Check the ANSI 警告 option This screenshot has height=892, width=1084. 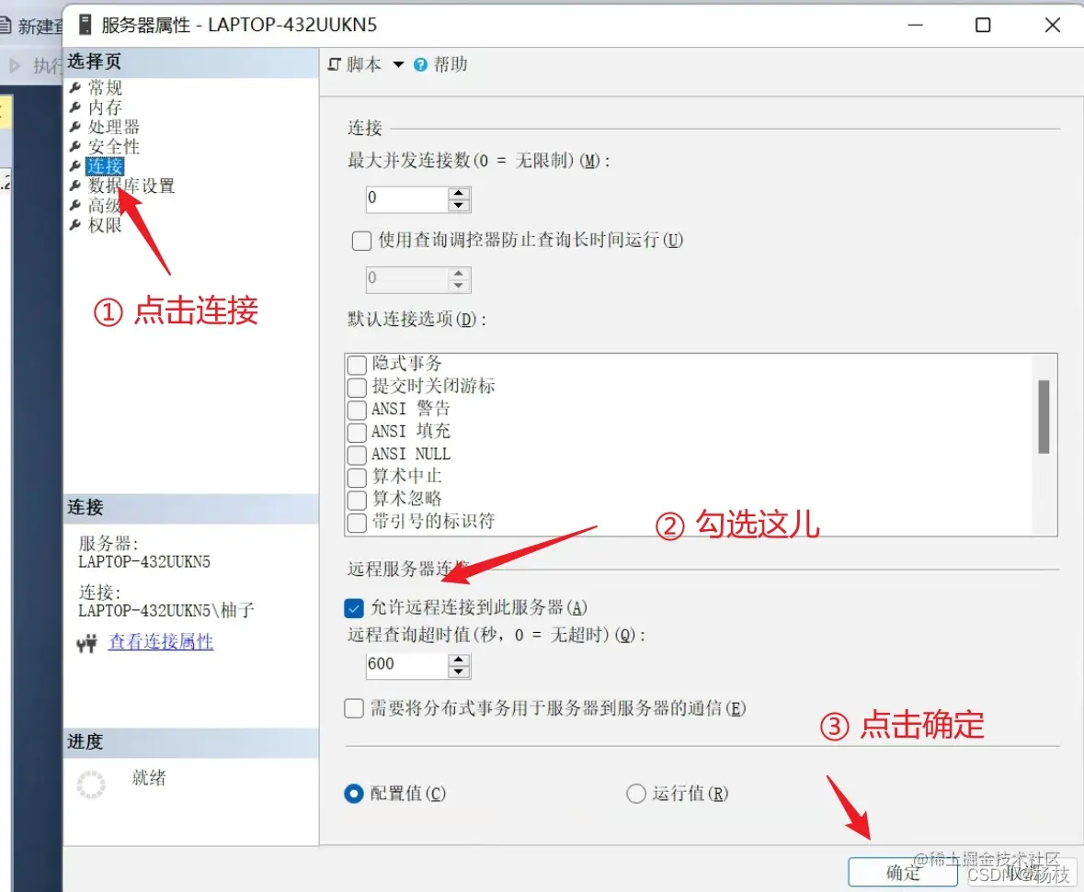pos(357,410)
